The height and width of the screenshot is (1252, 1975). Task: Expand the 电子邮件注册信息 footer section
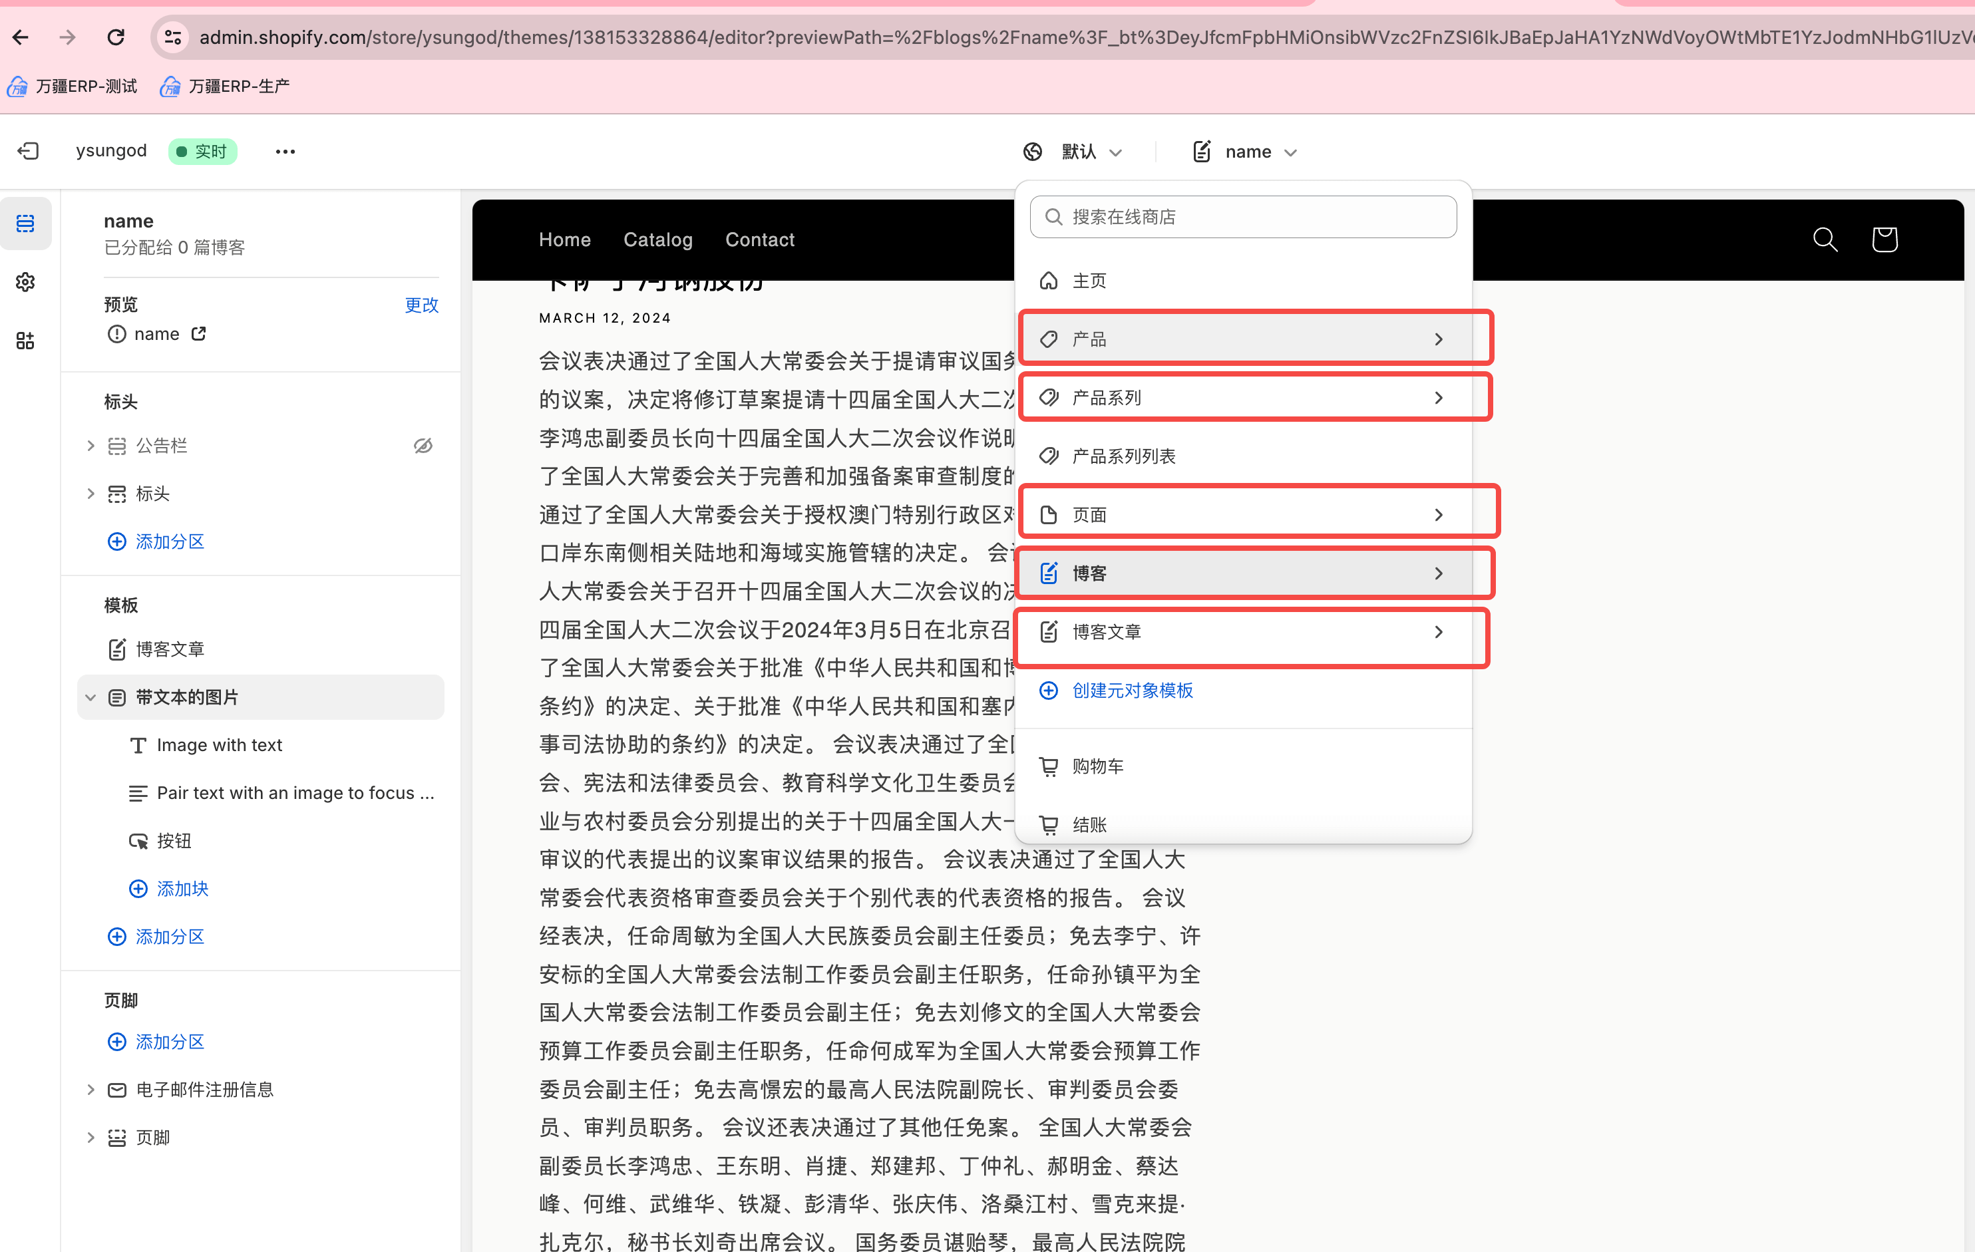[x=91, y=1090]
